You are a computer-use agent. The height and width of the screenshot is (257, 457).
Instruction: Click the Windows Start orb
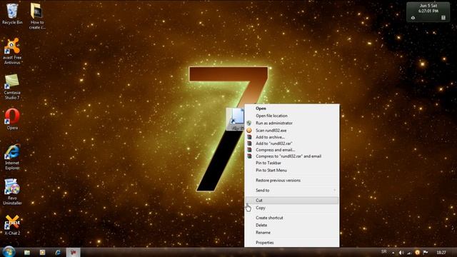9,252
